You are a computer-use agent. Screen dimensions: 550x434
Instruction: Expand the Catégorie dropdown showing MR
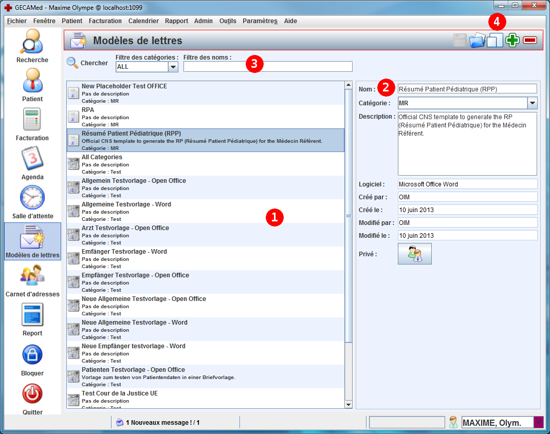532,103
